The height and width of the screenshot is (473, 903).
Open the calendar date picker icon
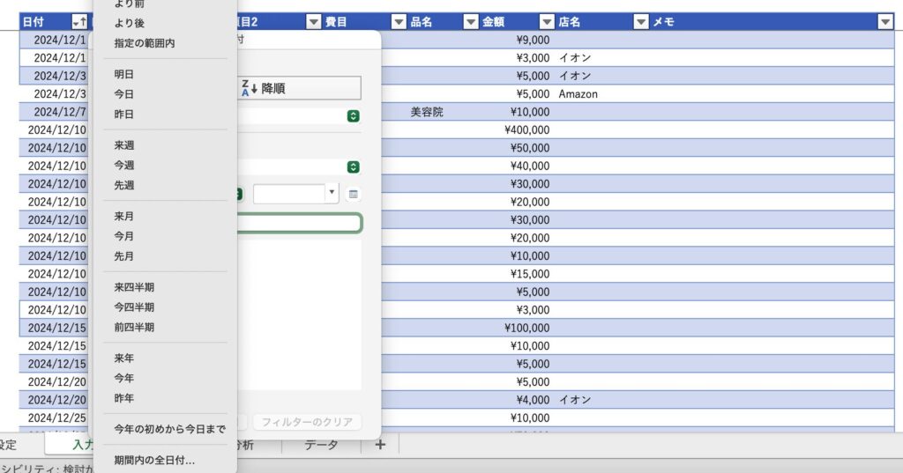[x=354, y=194]
